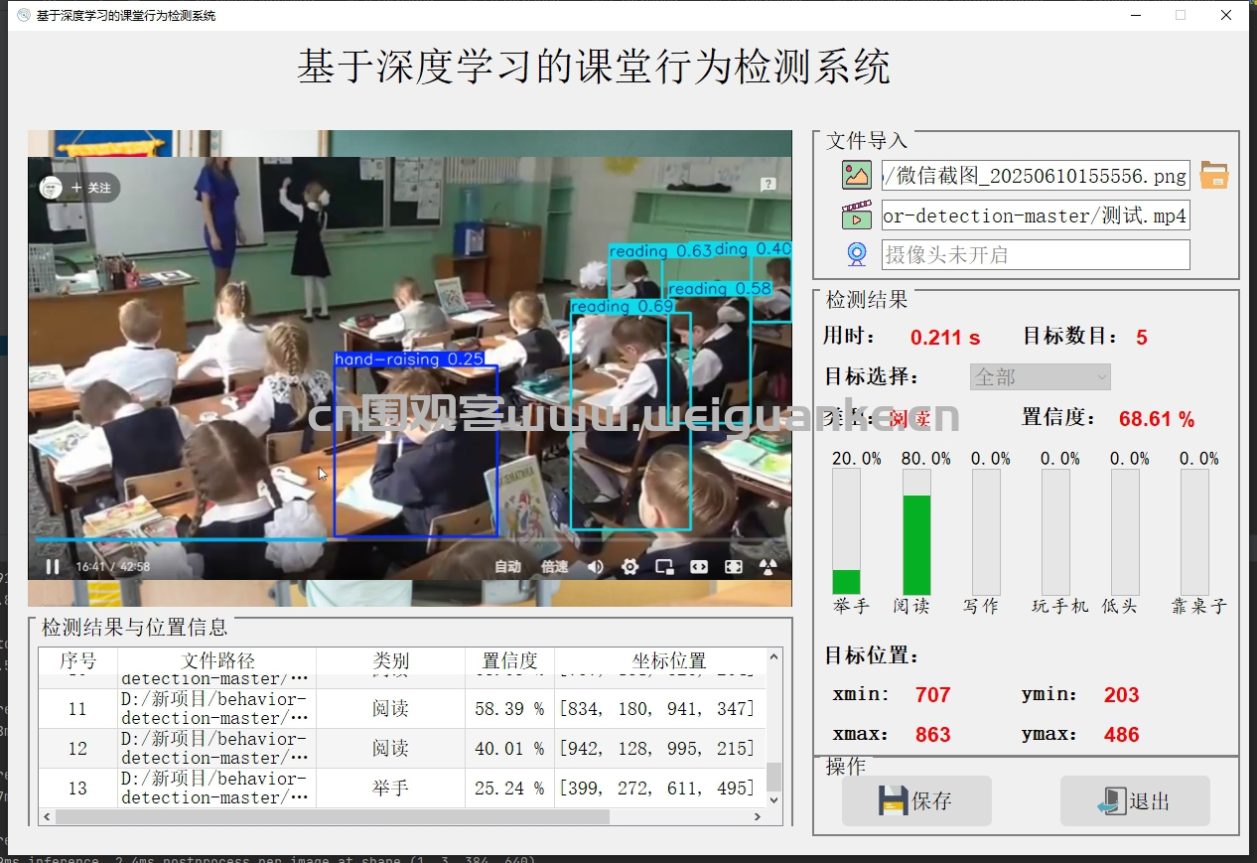Click the 类别 column header

tap(390, 660)
